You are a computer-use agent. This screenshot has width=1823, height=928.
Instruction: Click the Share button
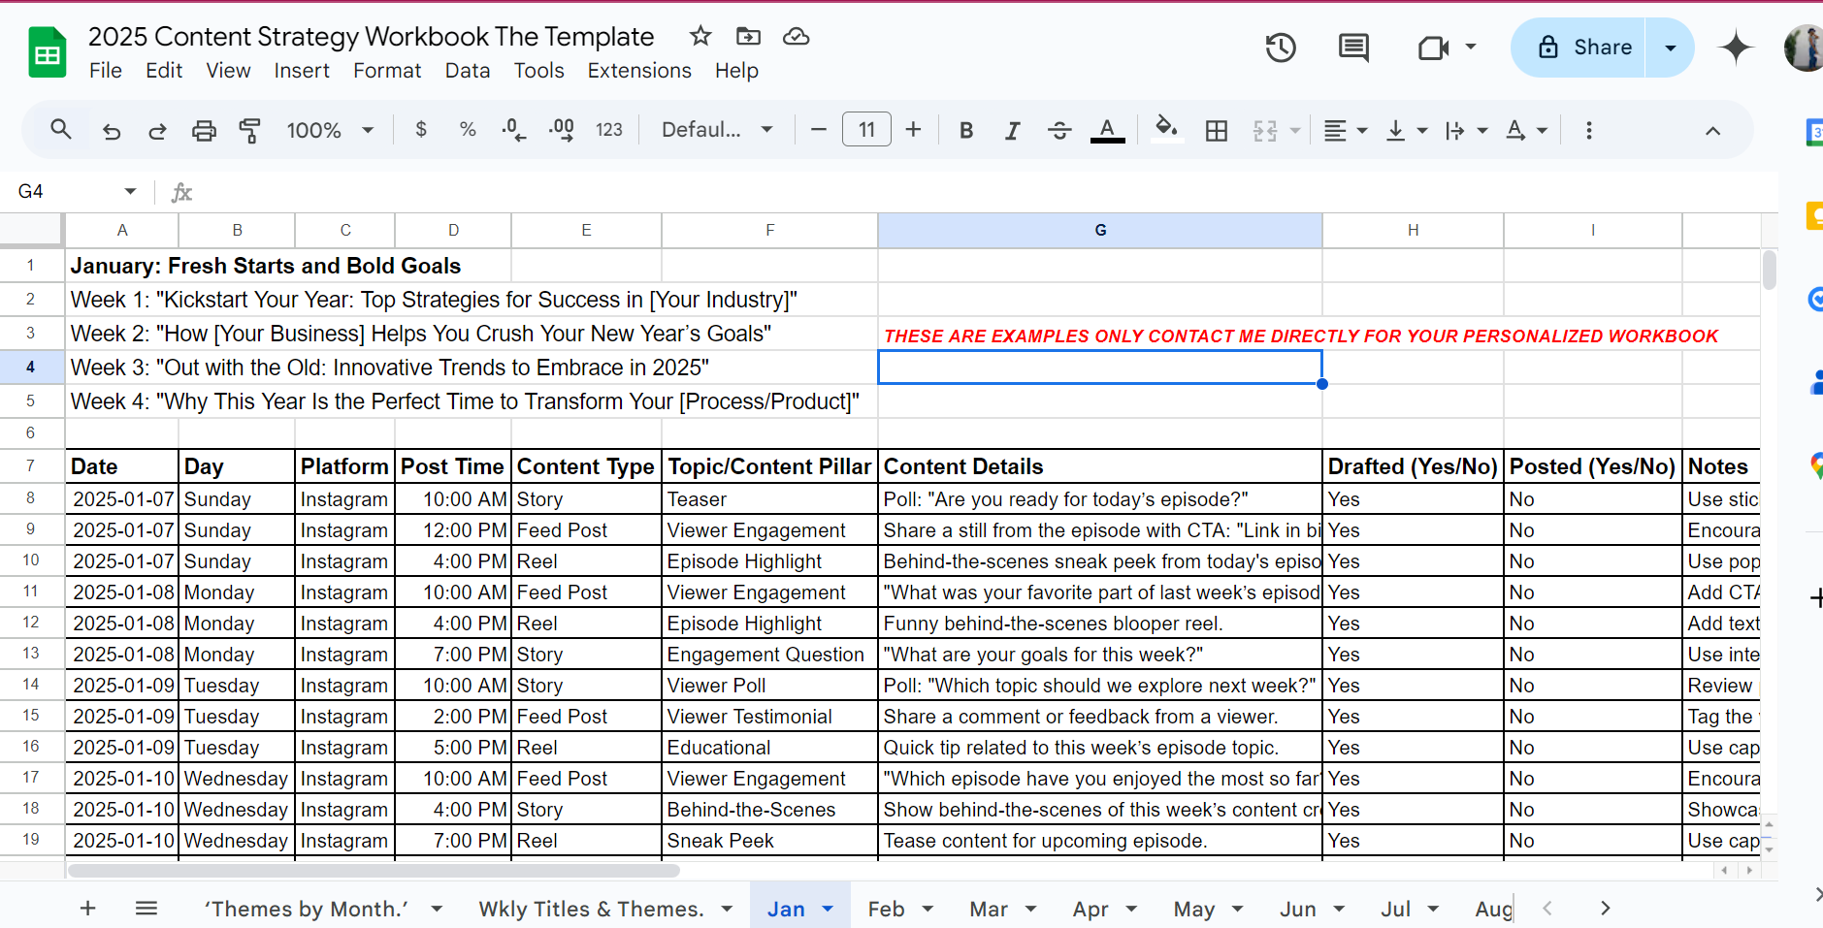tap(1596, 47)
